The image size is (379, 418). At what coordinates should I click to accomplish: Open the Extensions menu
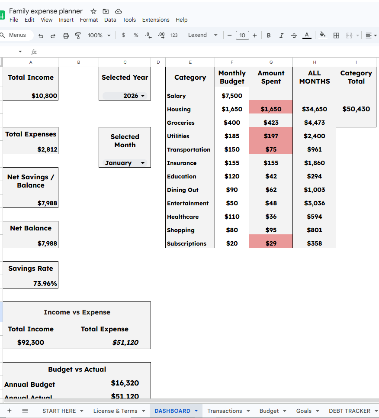pyautogui.click(x=156, y=20)
